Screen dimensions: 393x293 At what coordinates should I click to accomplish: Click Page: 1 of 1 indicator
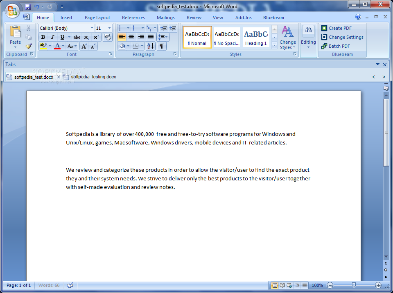(18, 285)
